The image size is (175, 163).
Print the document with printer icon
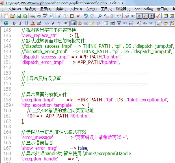pyautogui.click(x=39, y=16)
